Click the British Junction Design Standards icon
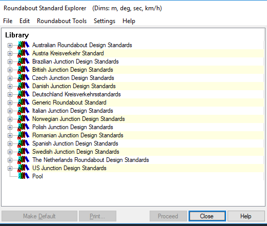 [24, 70]
